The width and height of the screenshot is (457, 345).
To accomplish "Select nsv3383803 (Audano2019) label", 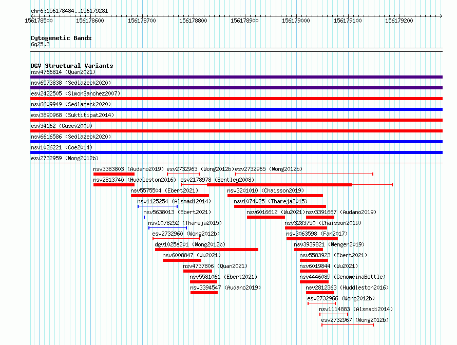I will point(128,169).
